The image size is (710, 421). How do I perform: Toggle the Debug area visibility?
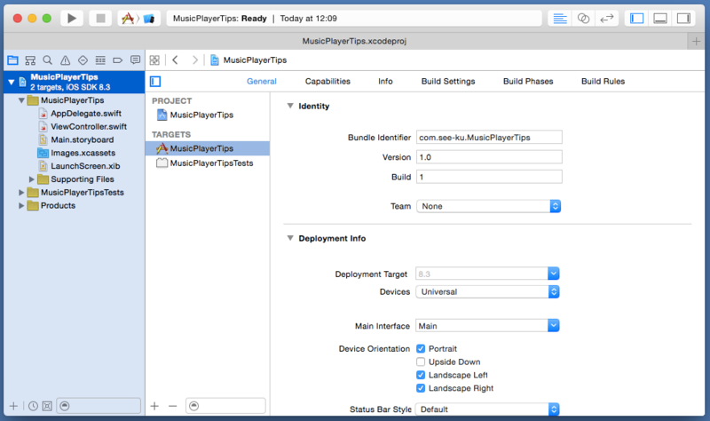660,18
